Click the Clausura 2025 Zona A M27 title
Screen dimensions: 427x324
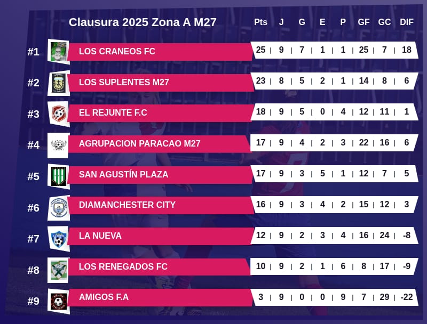tap(143, 22)
